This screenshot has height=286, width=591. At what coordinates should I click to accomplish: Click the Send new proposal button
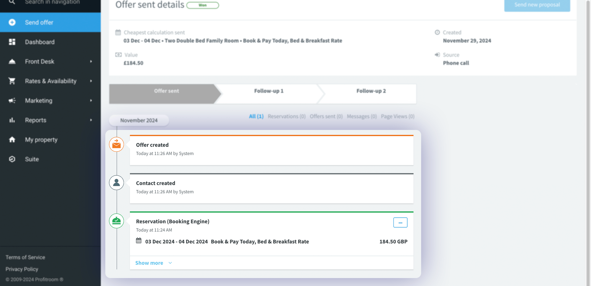point(537,4)
